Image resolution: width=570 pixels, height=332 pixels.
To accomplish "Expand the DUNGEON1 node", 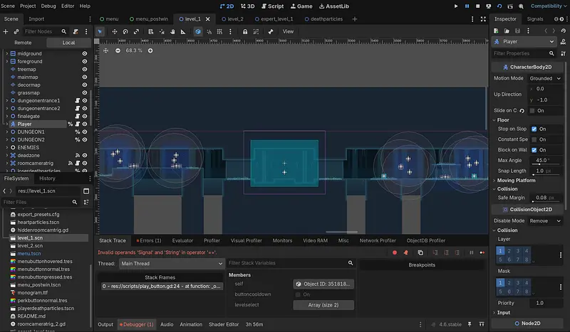I will pos(6,132).
